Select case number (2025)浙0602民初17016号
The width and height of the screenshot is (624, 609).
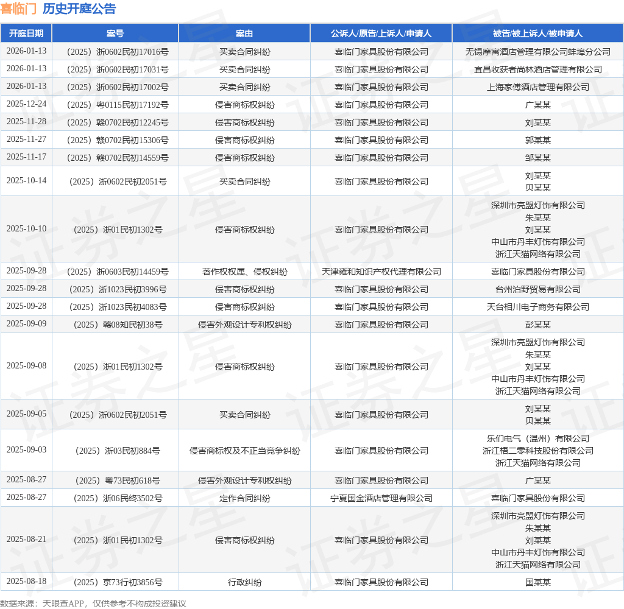click(x=118, y=52)
